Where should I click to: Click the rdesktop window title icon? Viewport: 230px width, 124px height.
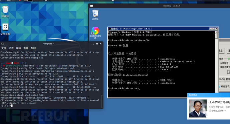pyautogui.click(x=92, y=6)
